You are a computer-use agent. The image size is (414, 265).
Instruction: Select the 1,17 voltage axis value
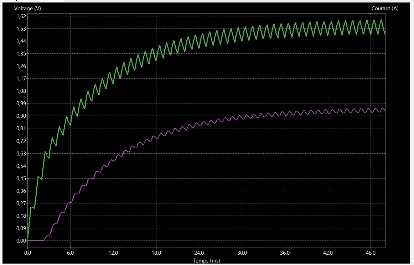tap(21, 79)
